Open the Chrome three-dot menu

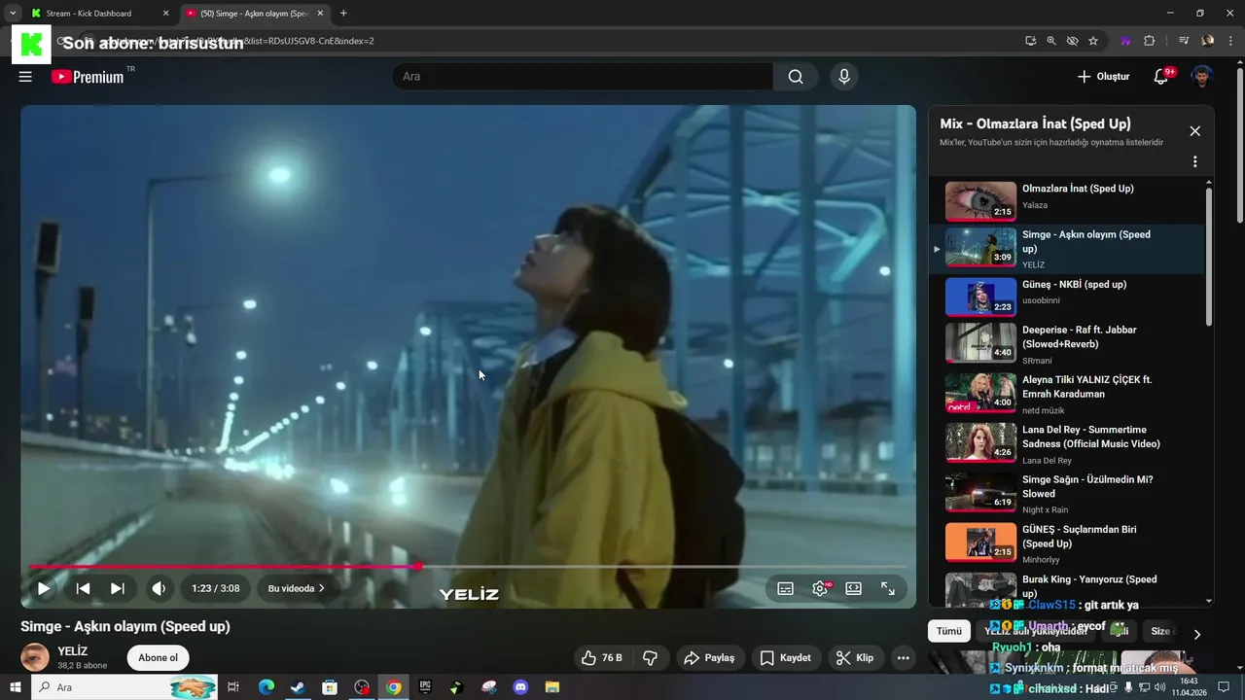pos(1231,41)
